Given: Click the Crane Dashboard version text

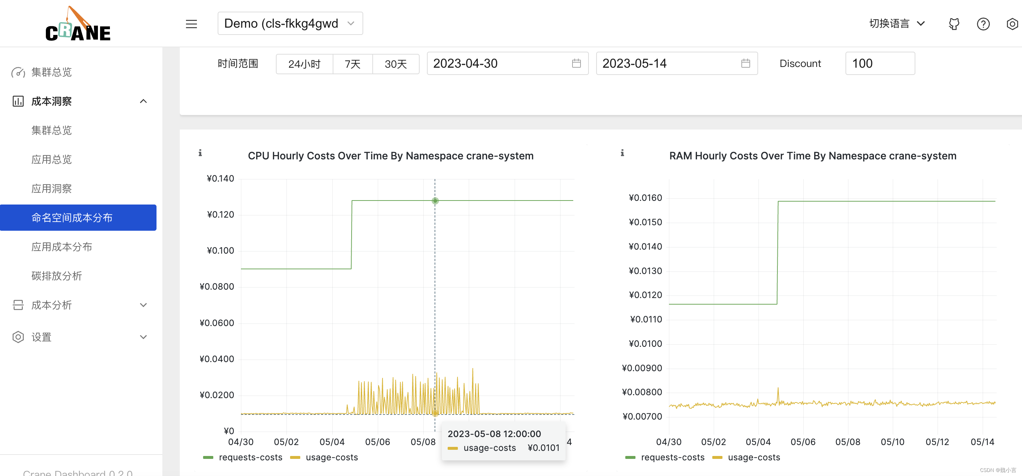Looking at the screenshot, I should tap(78, 472).
